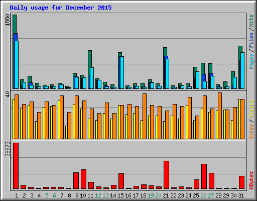Click the Files legend label

[251, 40]
